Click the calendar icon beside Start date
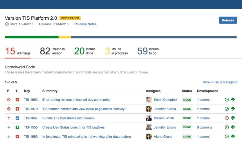Viewport: 242px width, 148px height. point(7,24)
